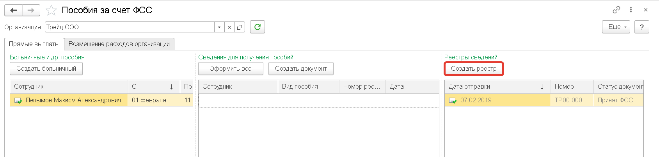
Task: Open the Еще dropdown menu
Action: [x=616, y=27]
